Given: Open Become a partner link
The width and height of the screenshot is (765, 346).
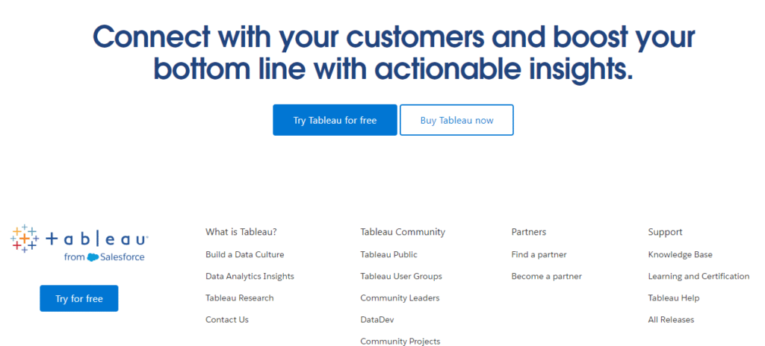Looking at the screenshot, I should 546,277.
